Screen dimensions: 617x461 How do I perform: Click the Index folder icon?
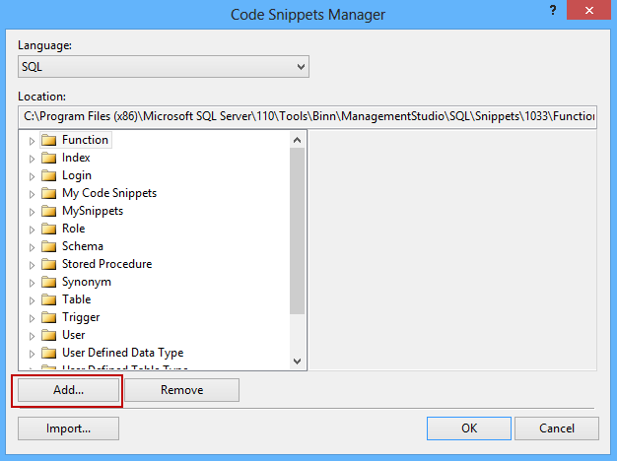click(x=48, y=158)
